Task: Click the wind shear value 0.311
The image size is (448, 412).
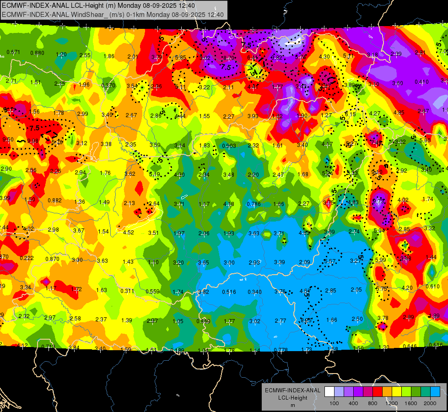Action: [x=127, y=291]
